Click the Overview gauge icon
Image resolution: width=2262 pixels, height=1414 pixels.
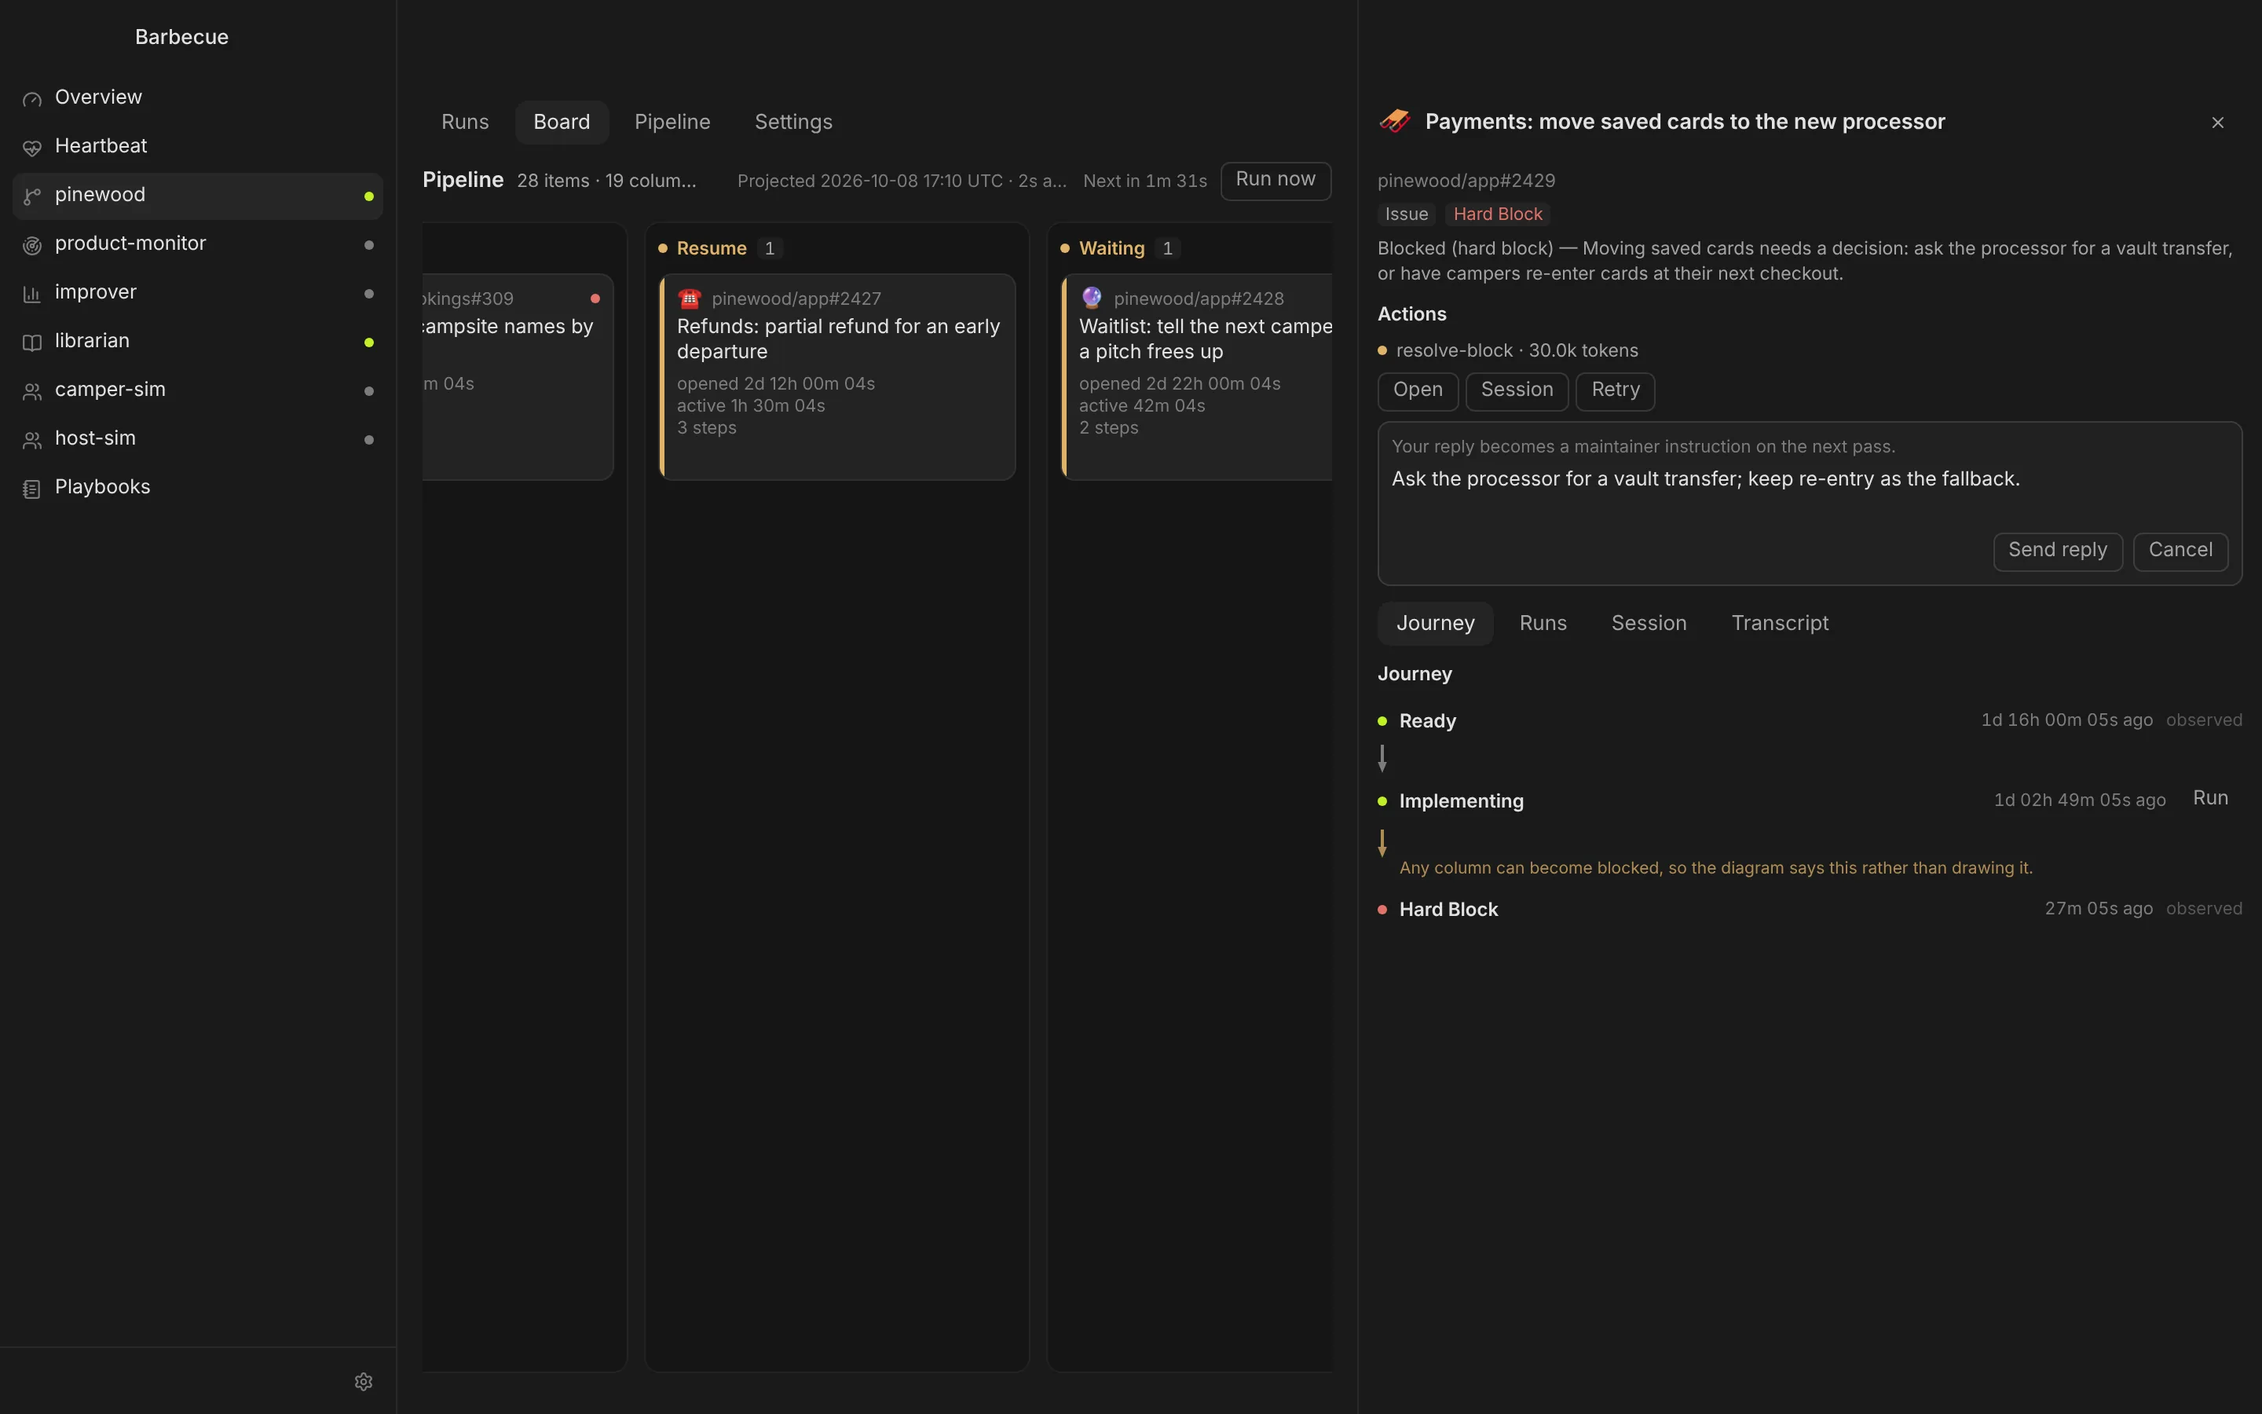pos(31,99)
